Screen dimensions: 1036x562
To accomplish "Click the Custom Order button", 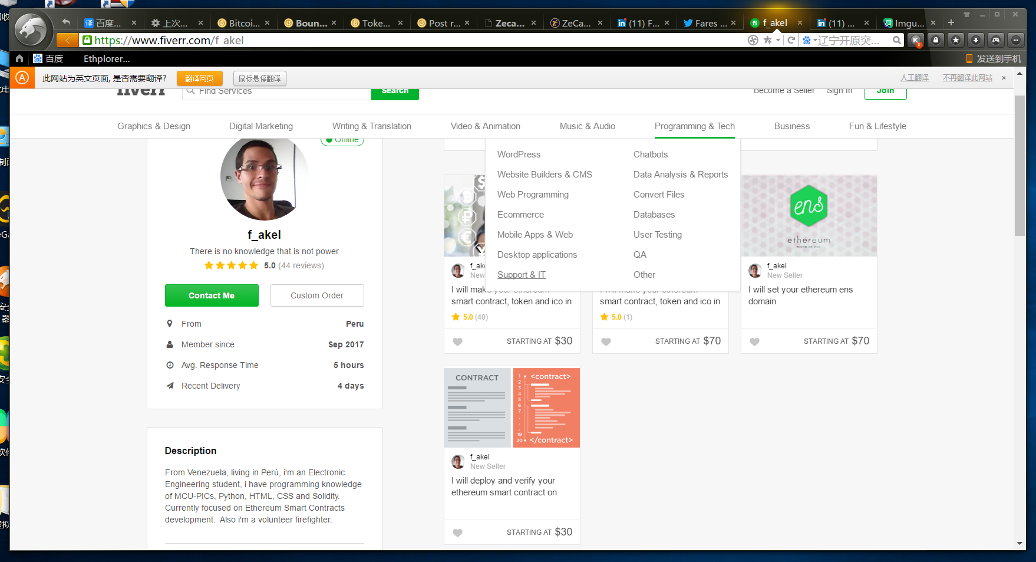I will (317, 295).
